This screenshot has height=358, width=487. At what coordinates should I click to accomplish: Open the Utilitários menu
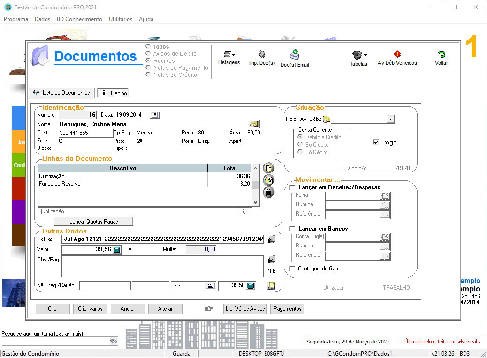(x=121, y=19)
